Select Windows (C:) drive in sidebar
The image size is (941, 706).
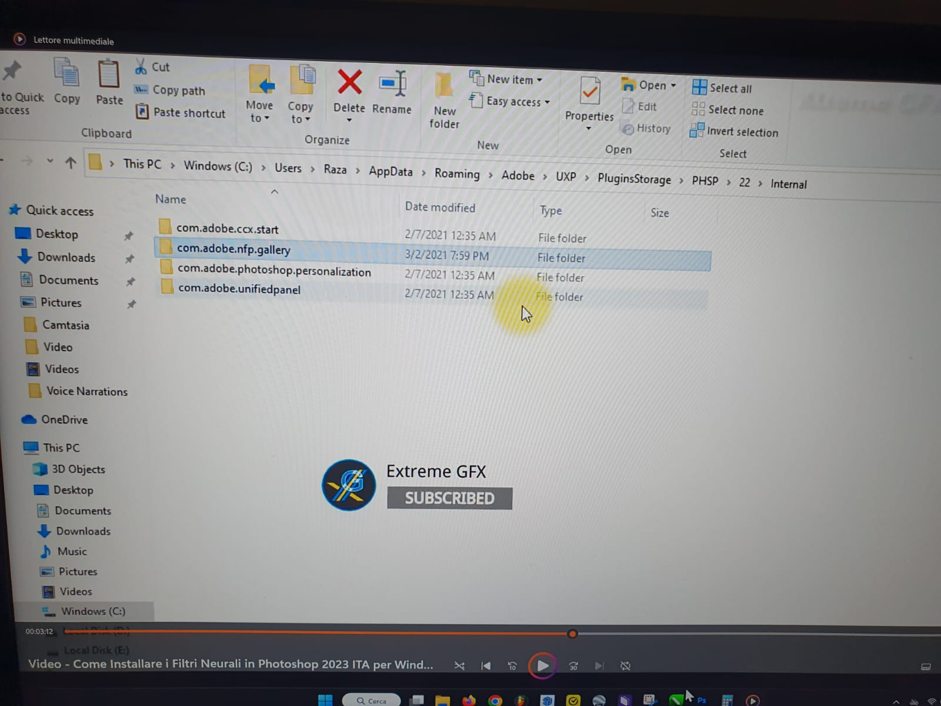(x=84, y=611)
